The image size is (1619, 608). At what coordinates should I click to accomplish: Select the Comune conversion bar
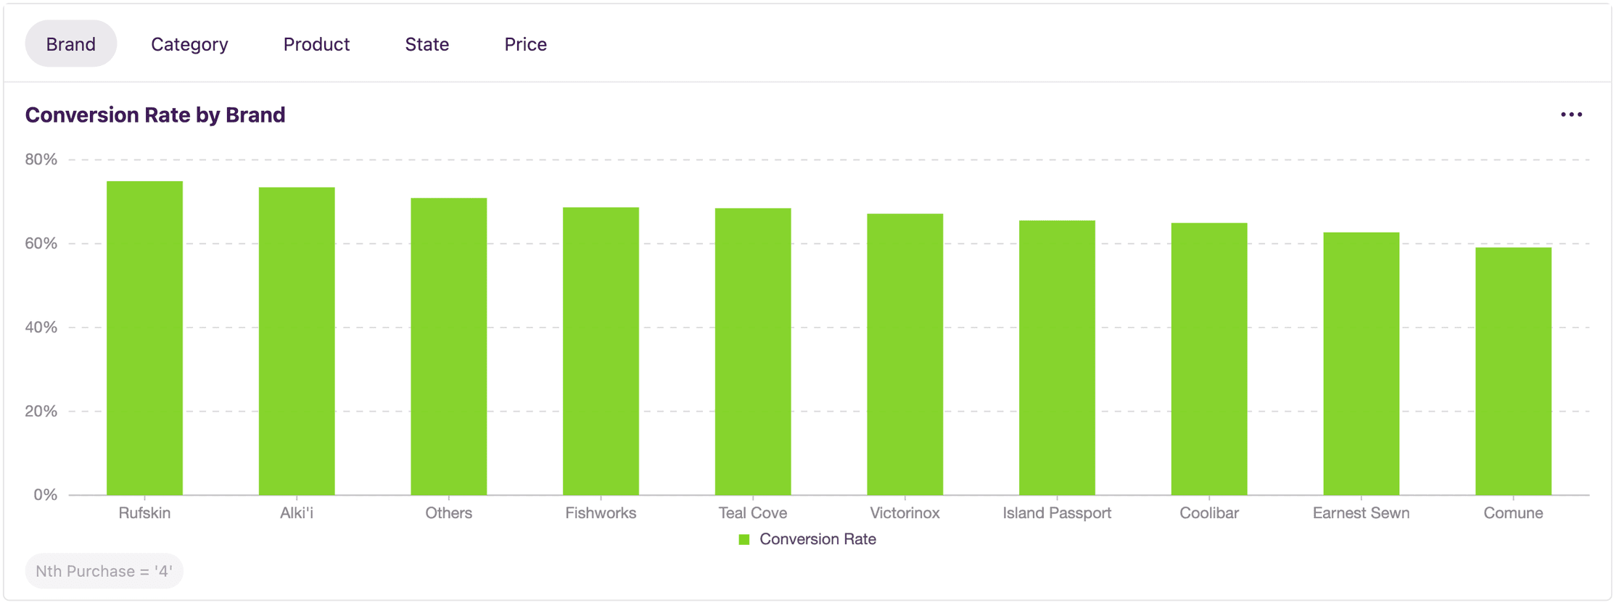(1513, 371)
